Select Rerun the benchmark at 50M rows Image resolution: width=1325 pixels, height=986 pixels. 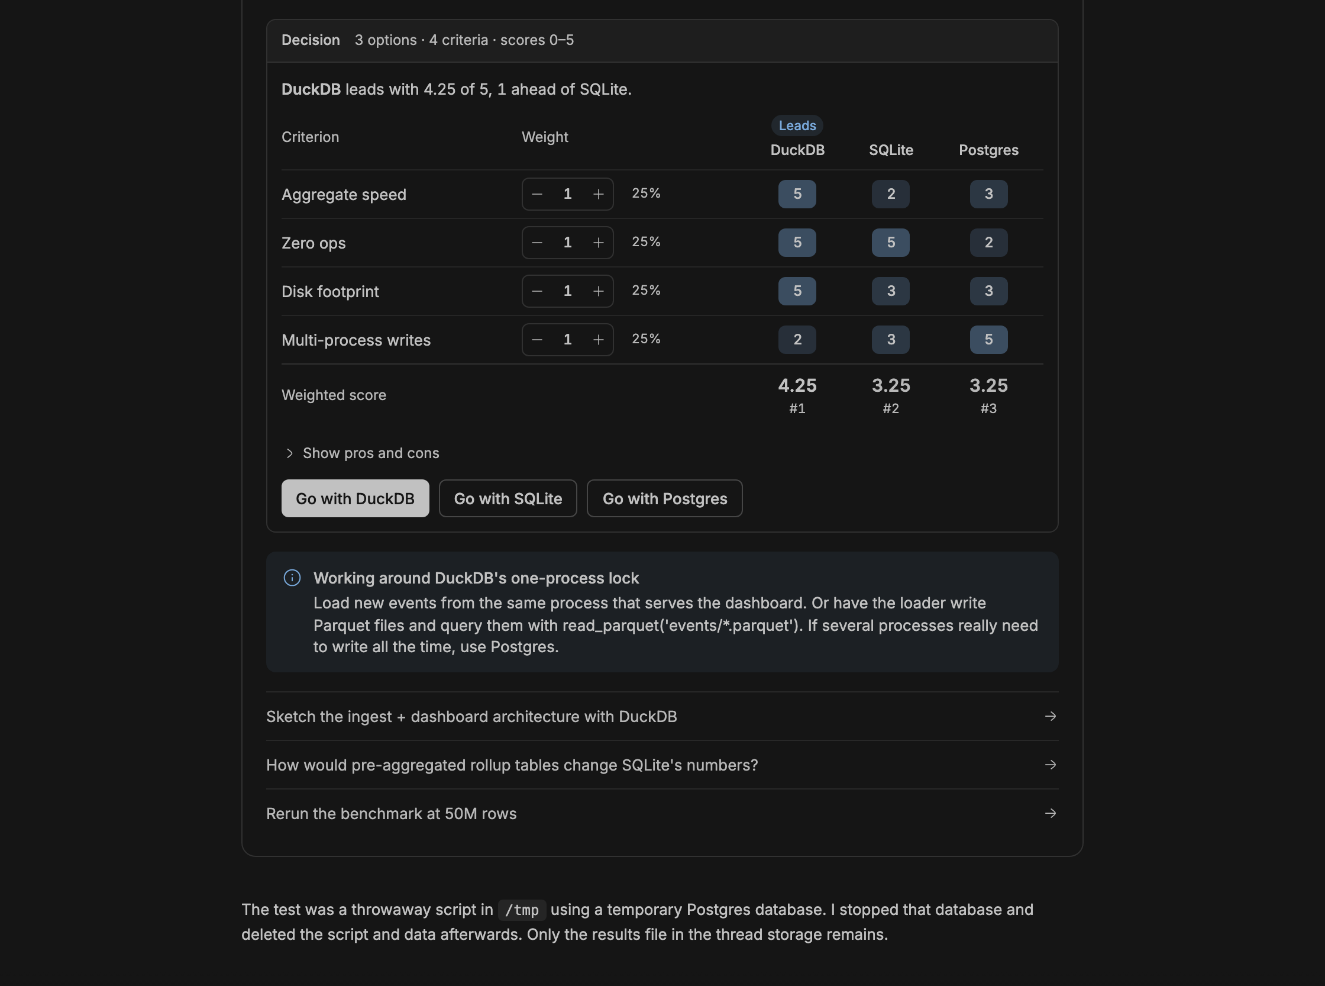pos(662,814)
